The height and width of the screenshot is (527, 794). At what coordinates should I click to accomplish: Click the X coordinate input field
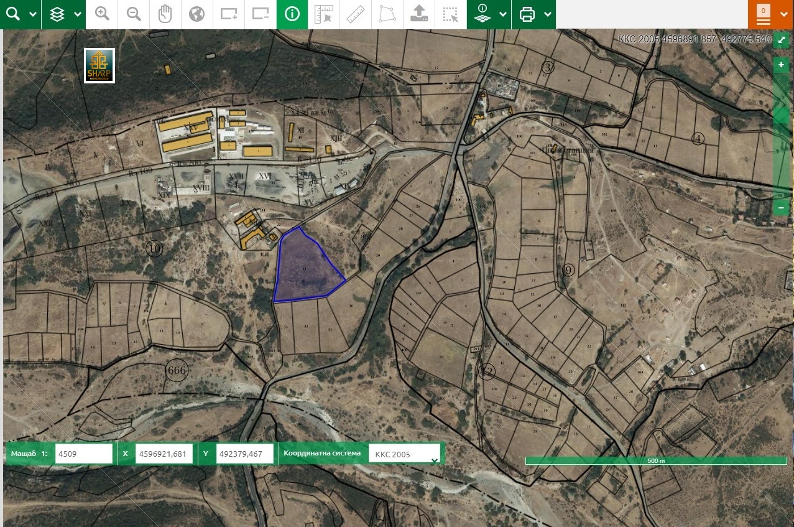pos(164,454)
